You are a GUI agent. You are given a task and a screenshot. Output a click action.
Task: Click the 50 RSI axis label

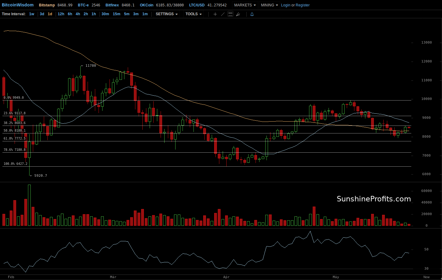click(x=426, y=249)
